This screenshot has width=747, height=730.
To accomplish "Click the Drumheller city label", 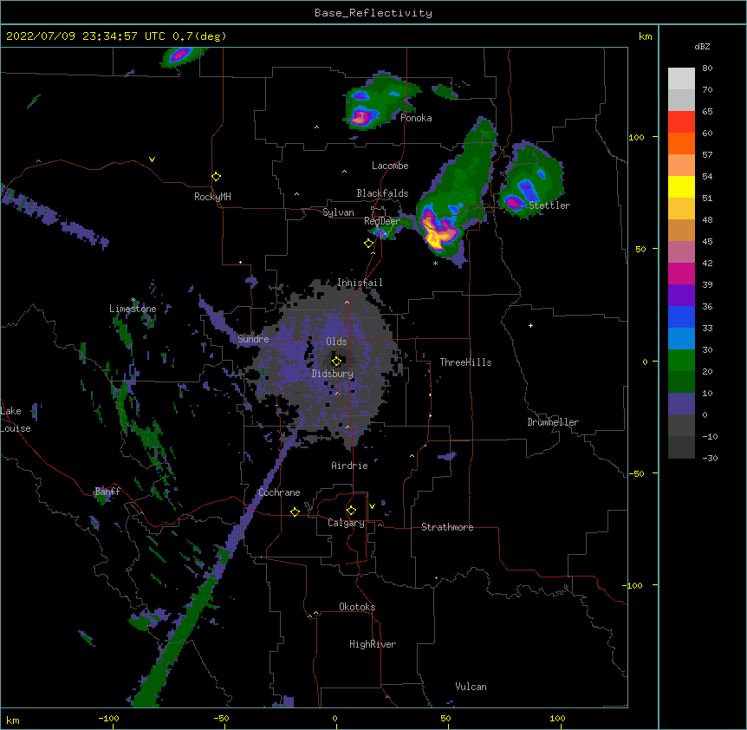I will [x=553, y=422].
